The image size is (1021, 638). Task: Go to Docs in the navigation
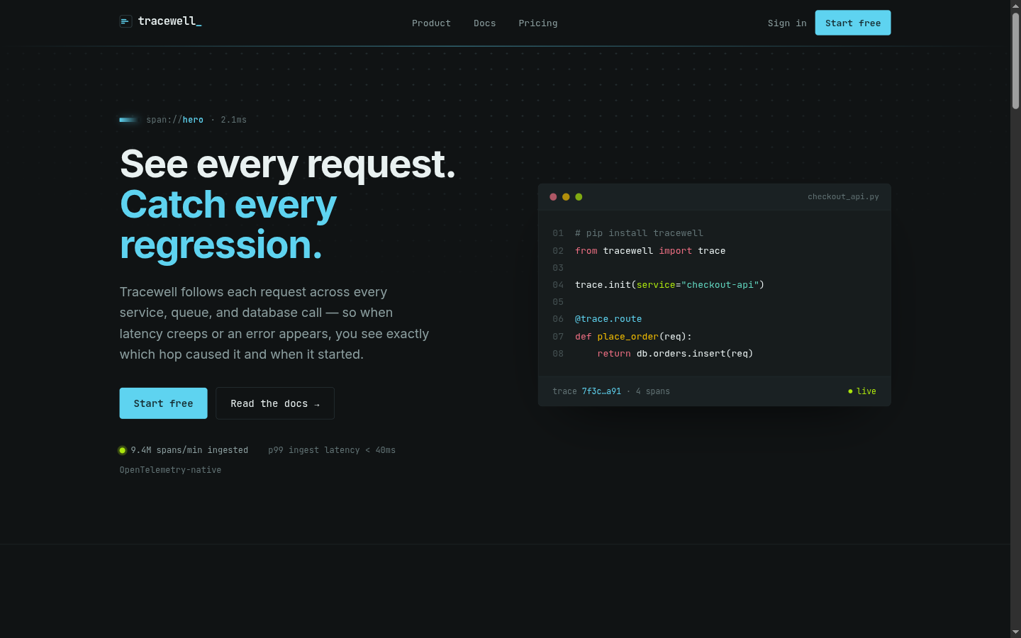pos(485,23)
